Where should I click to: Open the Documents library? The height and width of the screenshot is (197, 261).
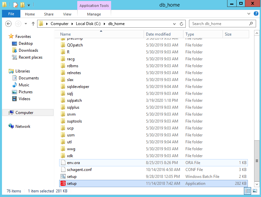pyautogui.click(x=29, y=78)
